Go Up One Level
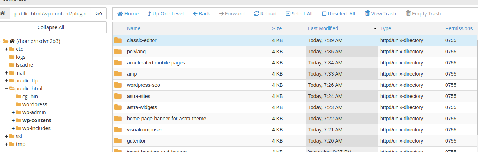 166,14
